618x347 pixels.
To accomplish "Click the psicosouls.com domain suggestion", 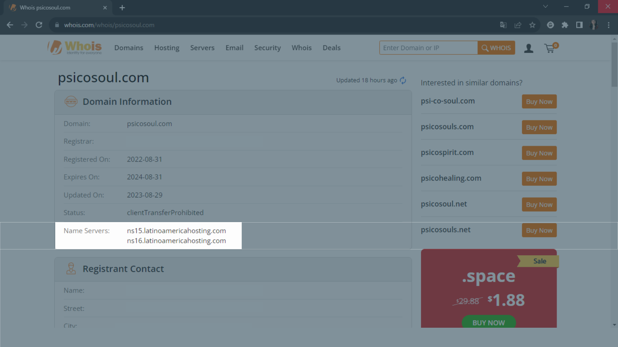I will pos(447,127).
